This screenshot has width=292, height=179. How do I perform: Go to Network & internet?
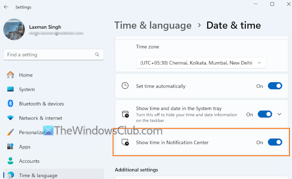[x=40, y=118]
